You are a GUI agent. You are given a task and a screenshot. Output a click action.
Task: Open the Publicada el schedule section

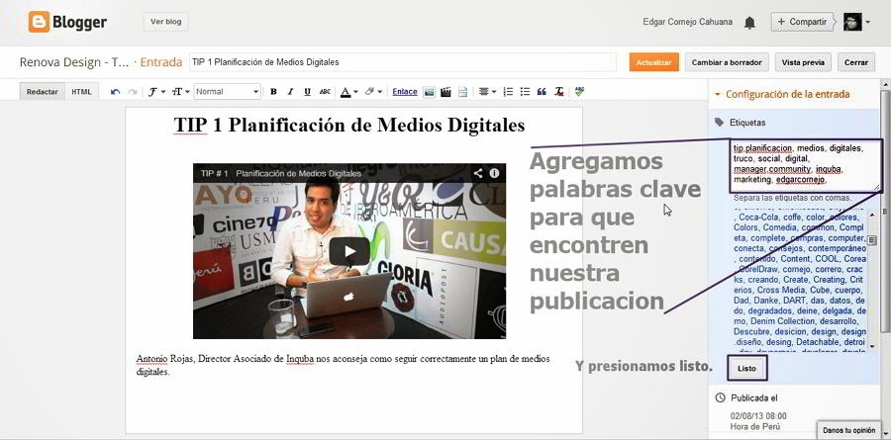click(x=753, y=398)
